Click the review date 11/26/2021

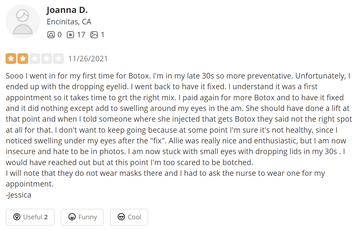pyautogui.click(x=88, y=59)
